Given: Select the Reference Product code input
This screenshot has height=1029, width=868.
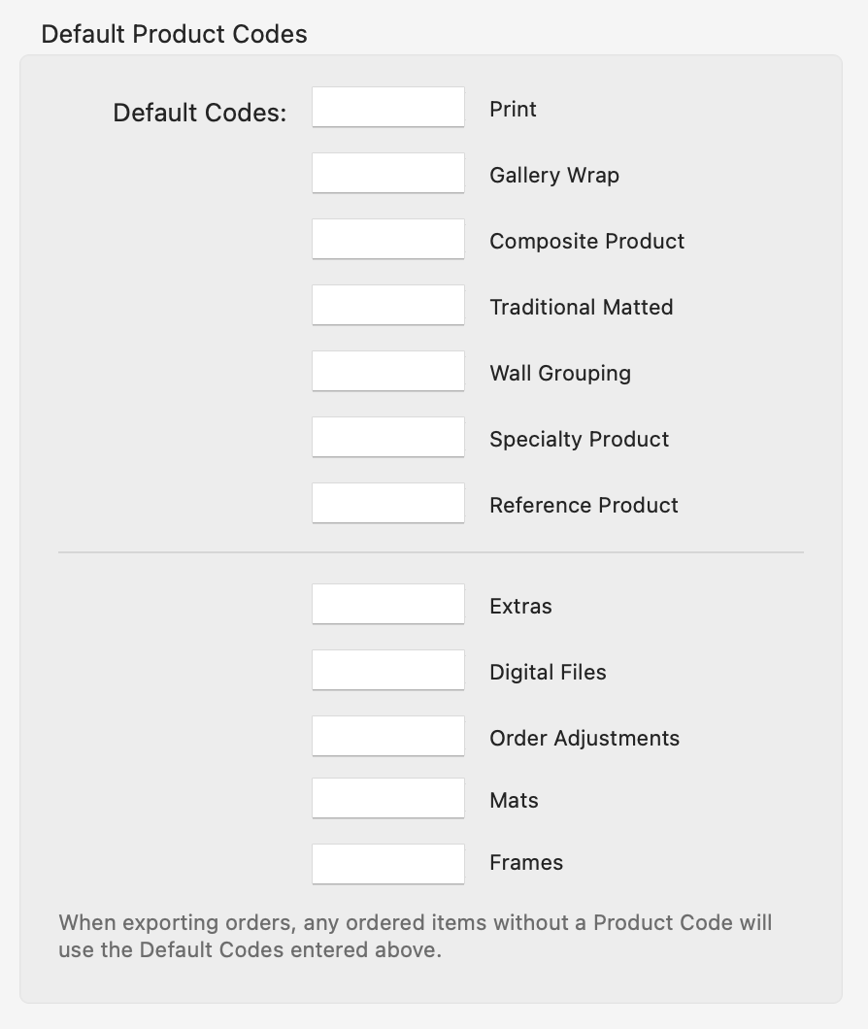Looking at the screenshot, I should click(x=387, y=504).
